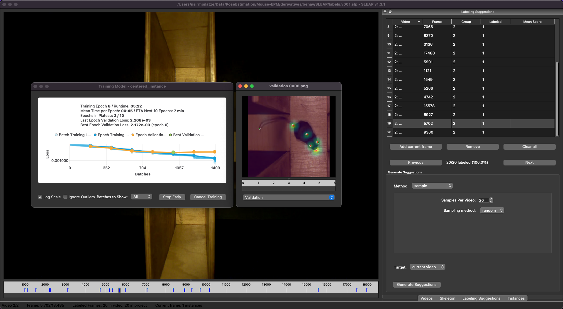Viewport: 563px width, 309px height.
Task: Open the Instances tab
Action: click(516, 298)
